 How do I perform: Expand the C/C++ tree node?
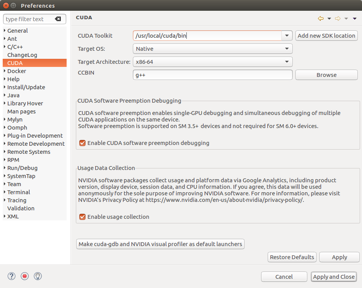coord(5,47)
